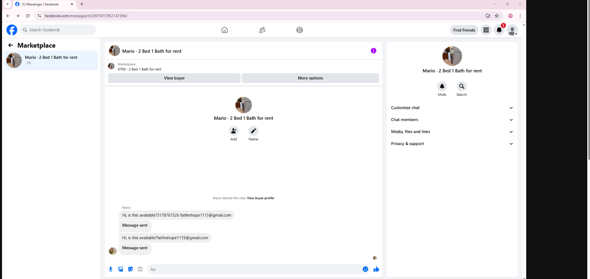Screen dimensions: 590x279
Task: Click the first 'Message sent' bubble
Action: [135, 226]
